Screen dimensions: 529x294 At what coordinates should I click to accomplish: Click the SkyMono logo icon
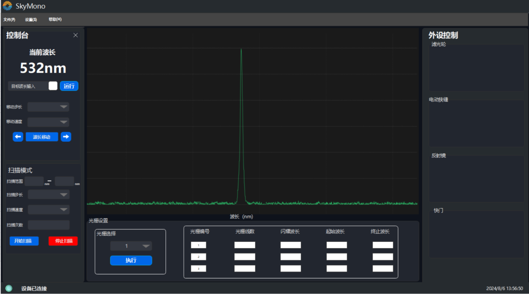[7, 6]
